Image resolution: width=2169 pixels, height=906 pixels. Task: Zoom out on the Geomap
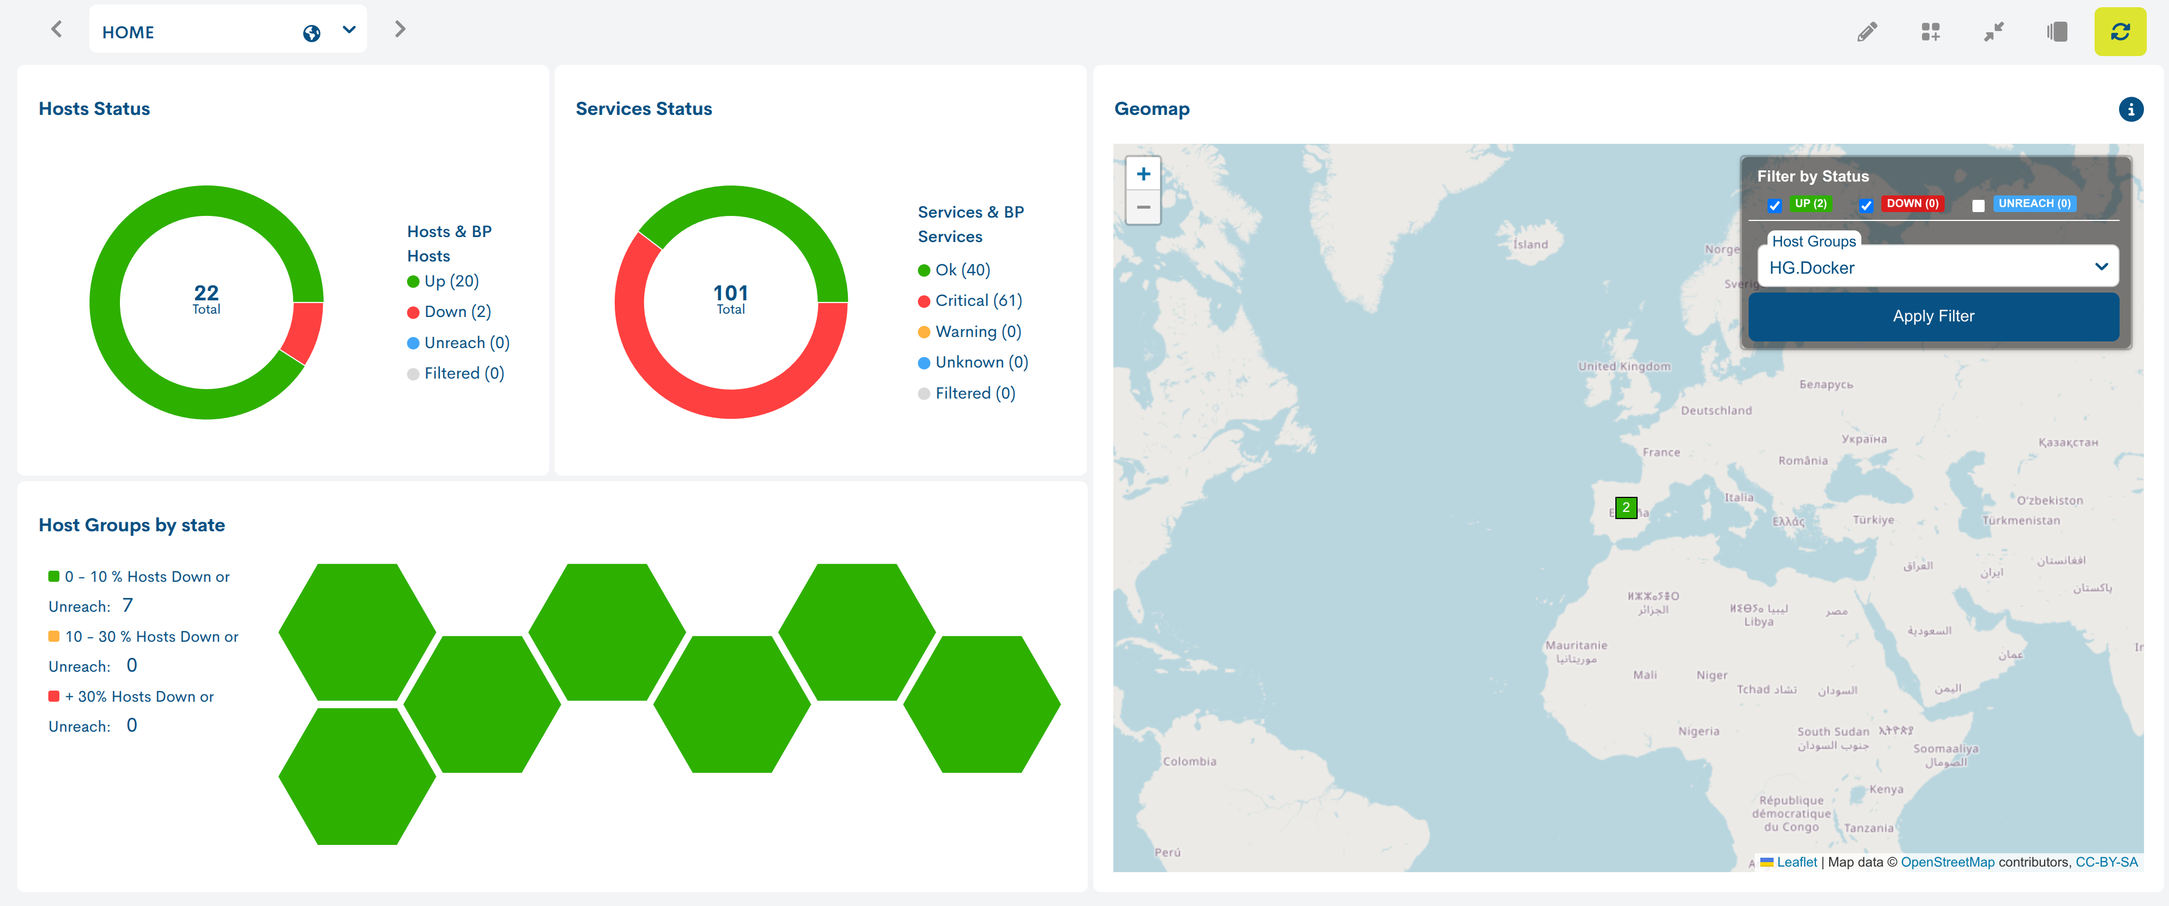pos(1143,207)
